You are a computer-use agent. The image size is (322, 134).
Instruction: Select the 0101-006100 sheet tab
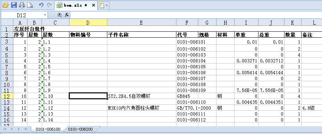[x=48, y=129]
